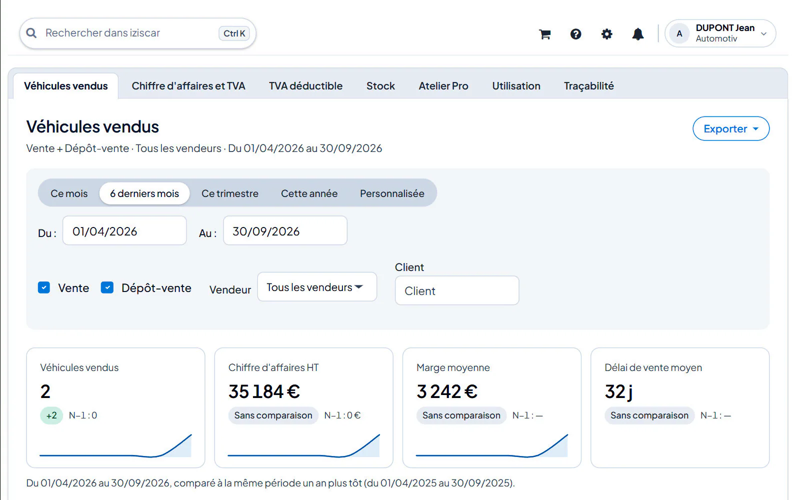Uncheck the Vente checkbox
The width and height of the screenshot is (800, 500).
click(x=44, y=287)
